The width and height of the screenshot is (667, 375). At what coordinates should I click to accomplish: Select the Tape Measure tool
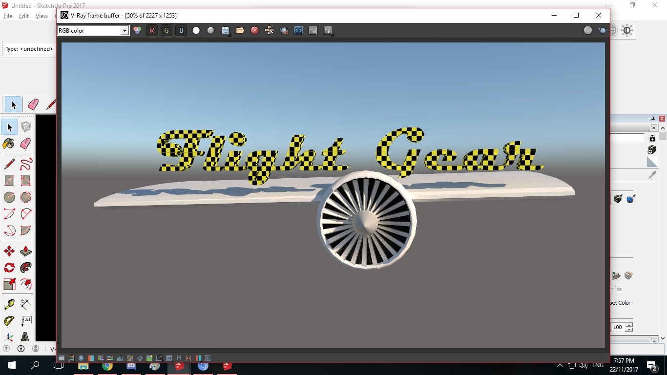point(9,304)
